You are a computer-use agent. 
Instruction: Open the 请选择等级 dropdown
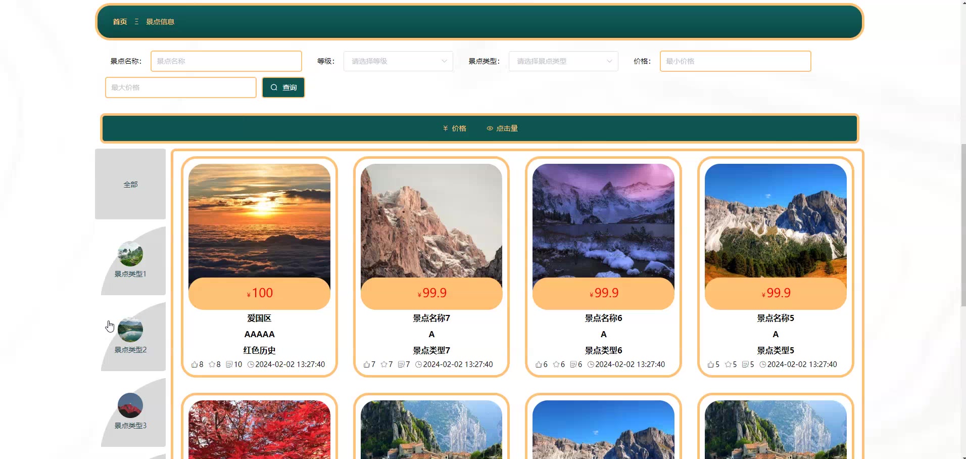pyautogui.click(x=398, y=61)
